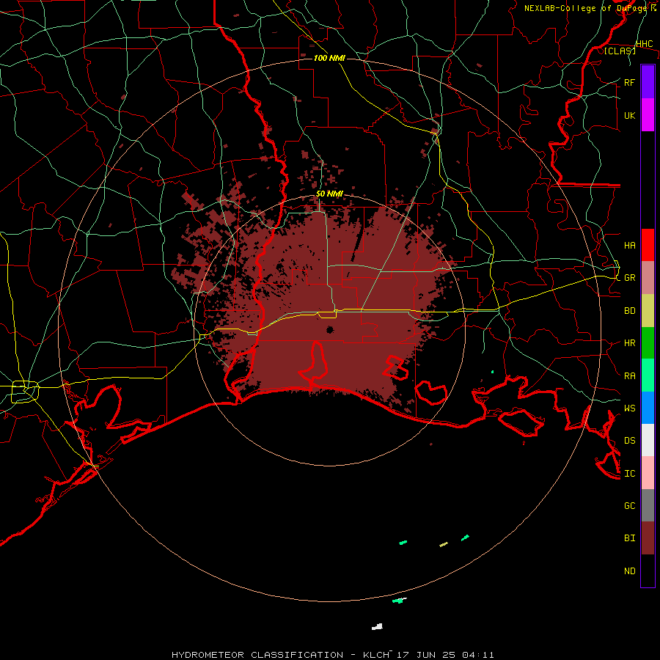Select the GR pink legend swatch
The image size is (660, 660).
coord(648,277)
